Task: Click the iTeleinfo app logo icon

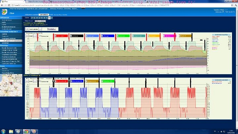Action: pyautogui.click(x=3, y=12)
